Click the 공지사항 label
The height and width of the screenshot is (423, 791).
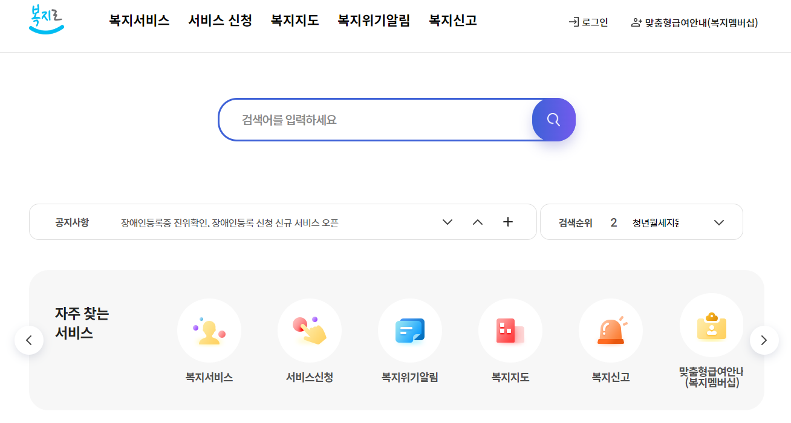72,222
